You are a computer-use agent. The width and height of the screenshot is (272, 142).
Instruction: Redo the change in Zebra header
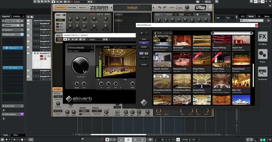point(165,8)
